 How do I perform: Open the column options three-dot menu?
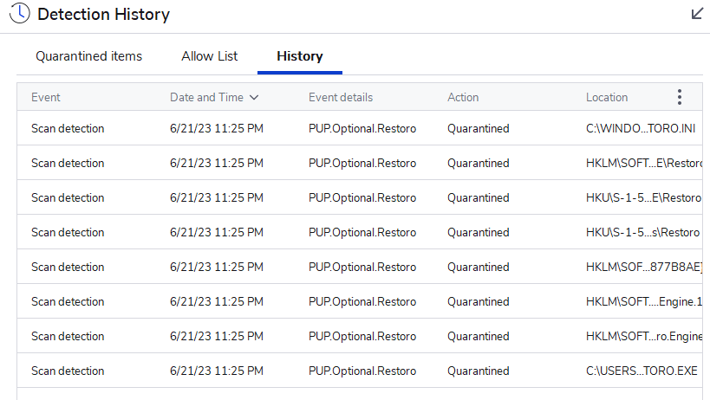pyautogui.click(x=679, y=97)
